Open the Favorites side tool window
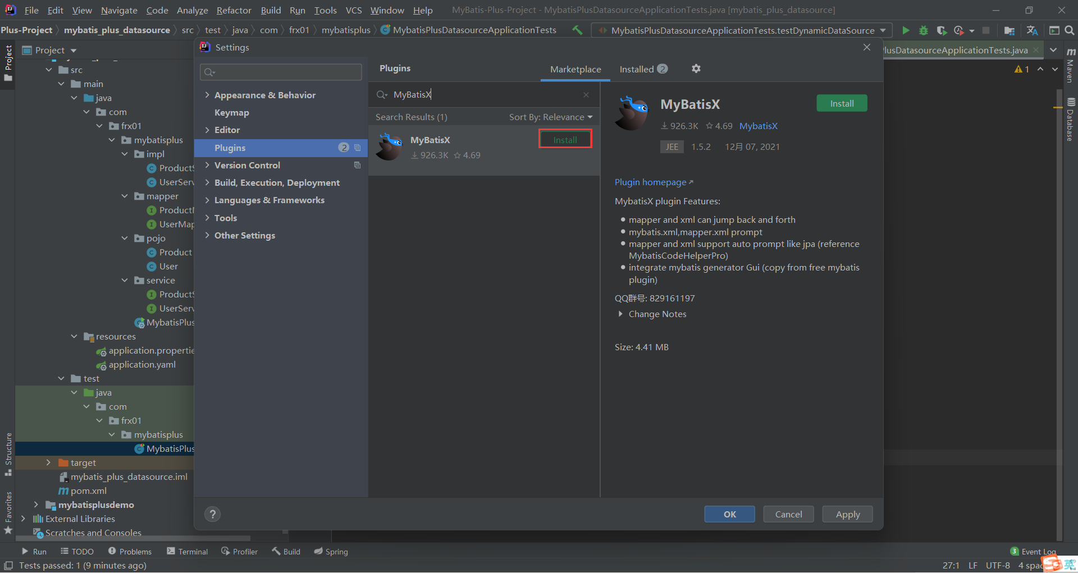This screenshot has width=1078, height=573. pyautogui.click(x=8, y=512)
